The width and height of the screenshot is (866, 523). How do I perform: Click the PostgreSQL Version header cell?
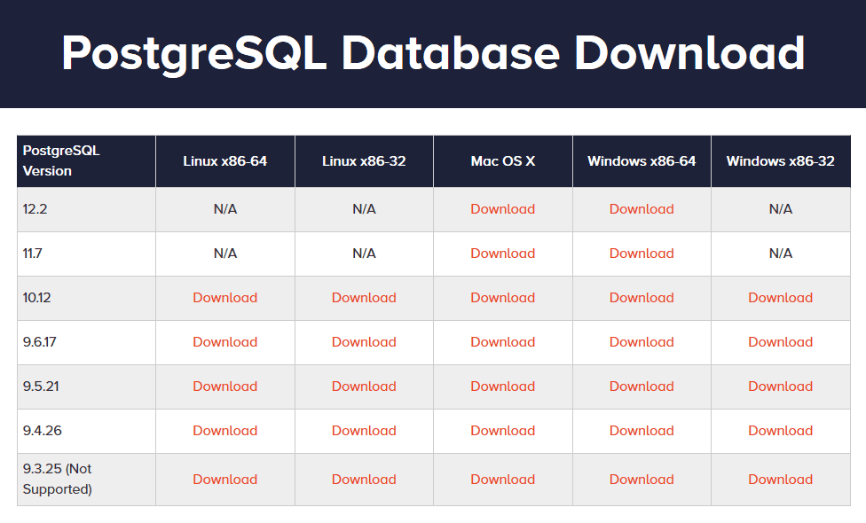coord(85,160)
